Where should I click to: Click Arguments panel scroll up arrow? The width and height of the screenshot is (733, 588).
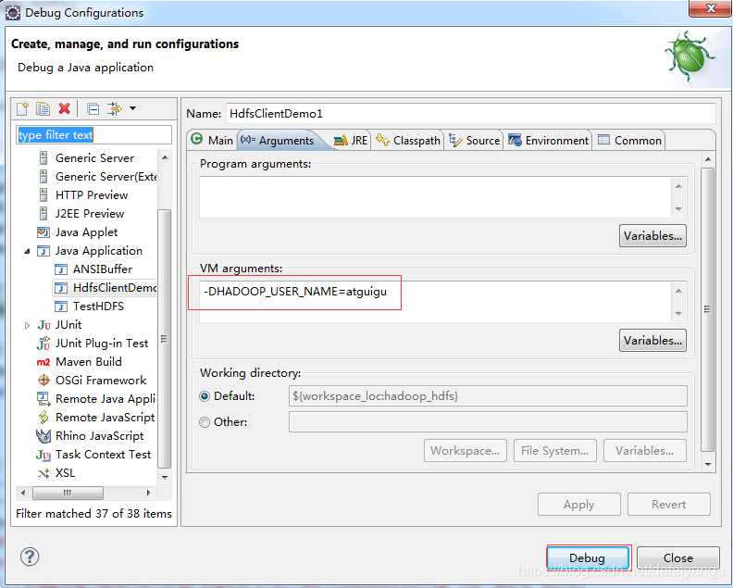click(708, 159)
